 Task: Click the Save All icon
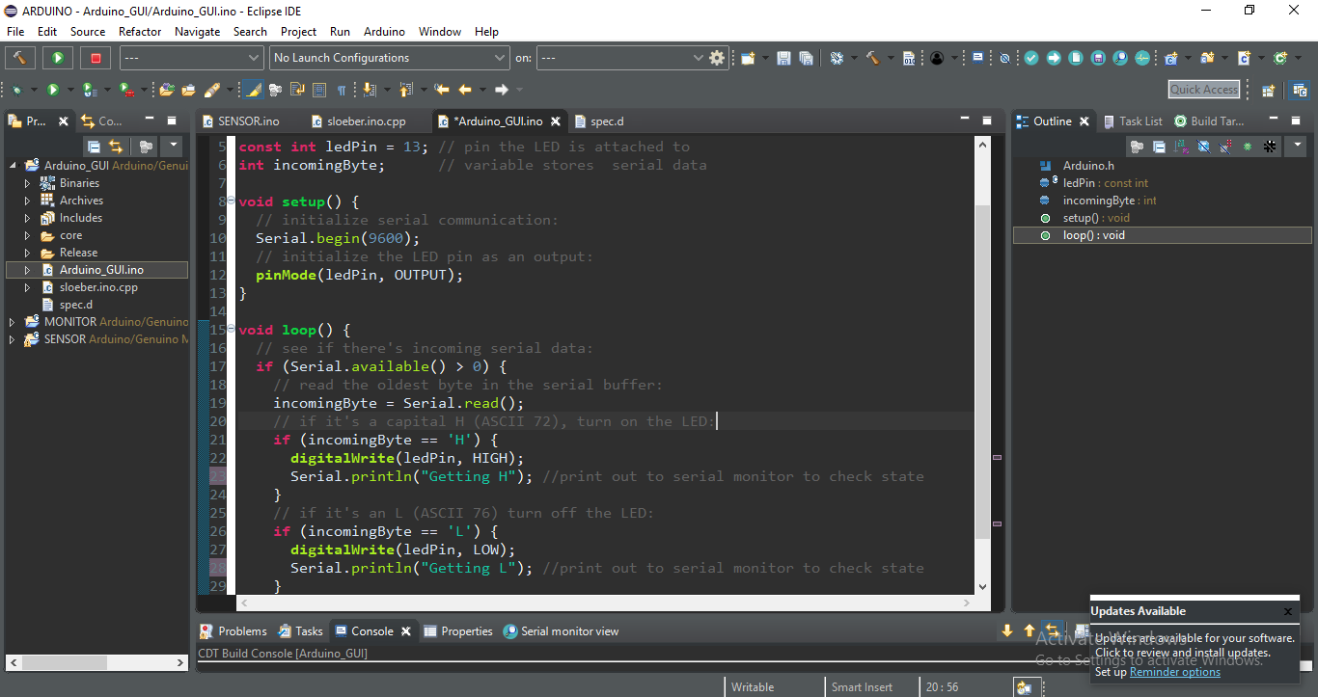[807, 58]
